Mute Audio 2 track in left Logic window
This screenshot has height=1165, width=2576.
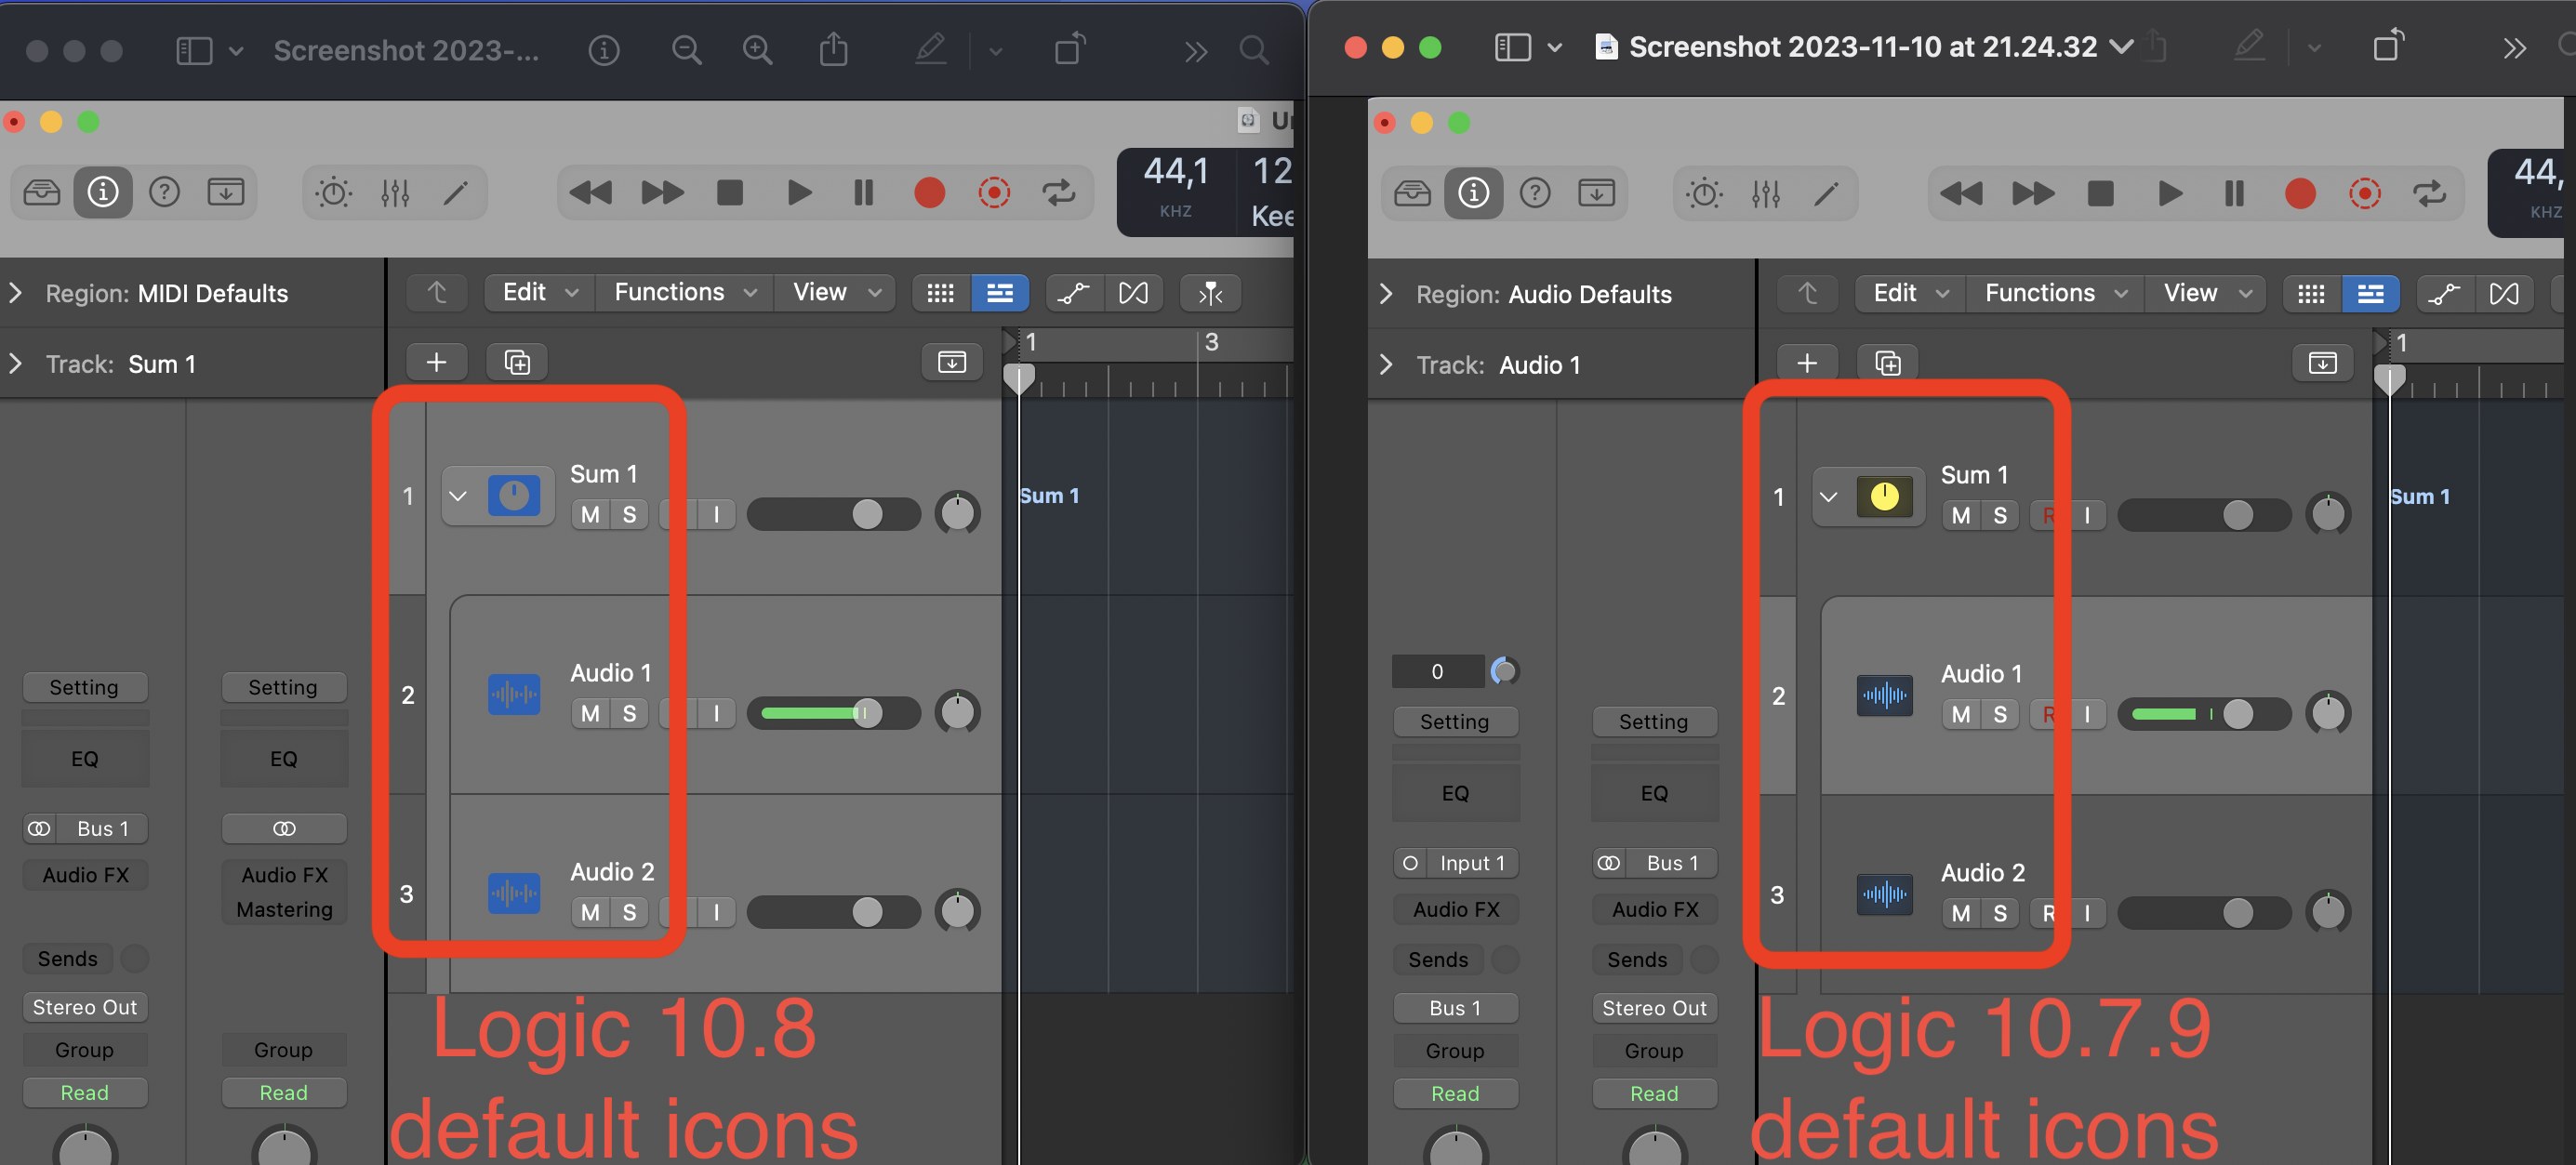(x=590, y=913)
